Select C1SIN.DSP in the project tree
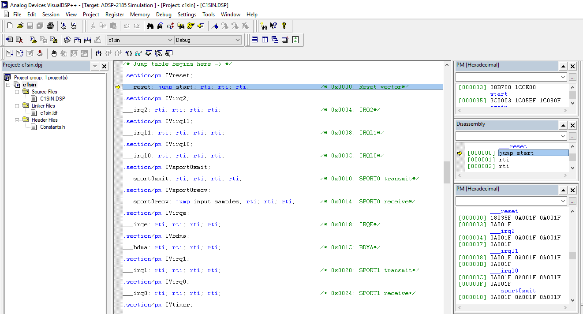Screen dimensions: 583x314 coord(53,98)
